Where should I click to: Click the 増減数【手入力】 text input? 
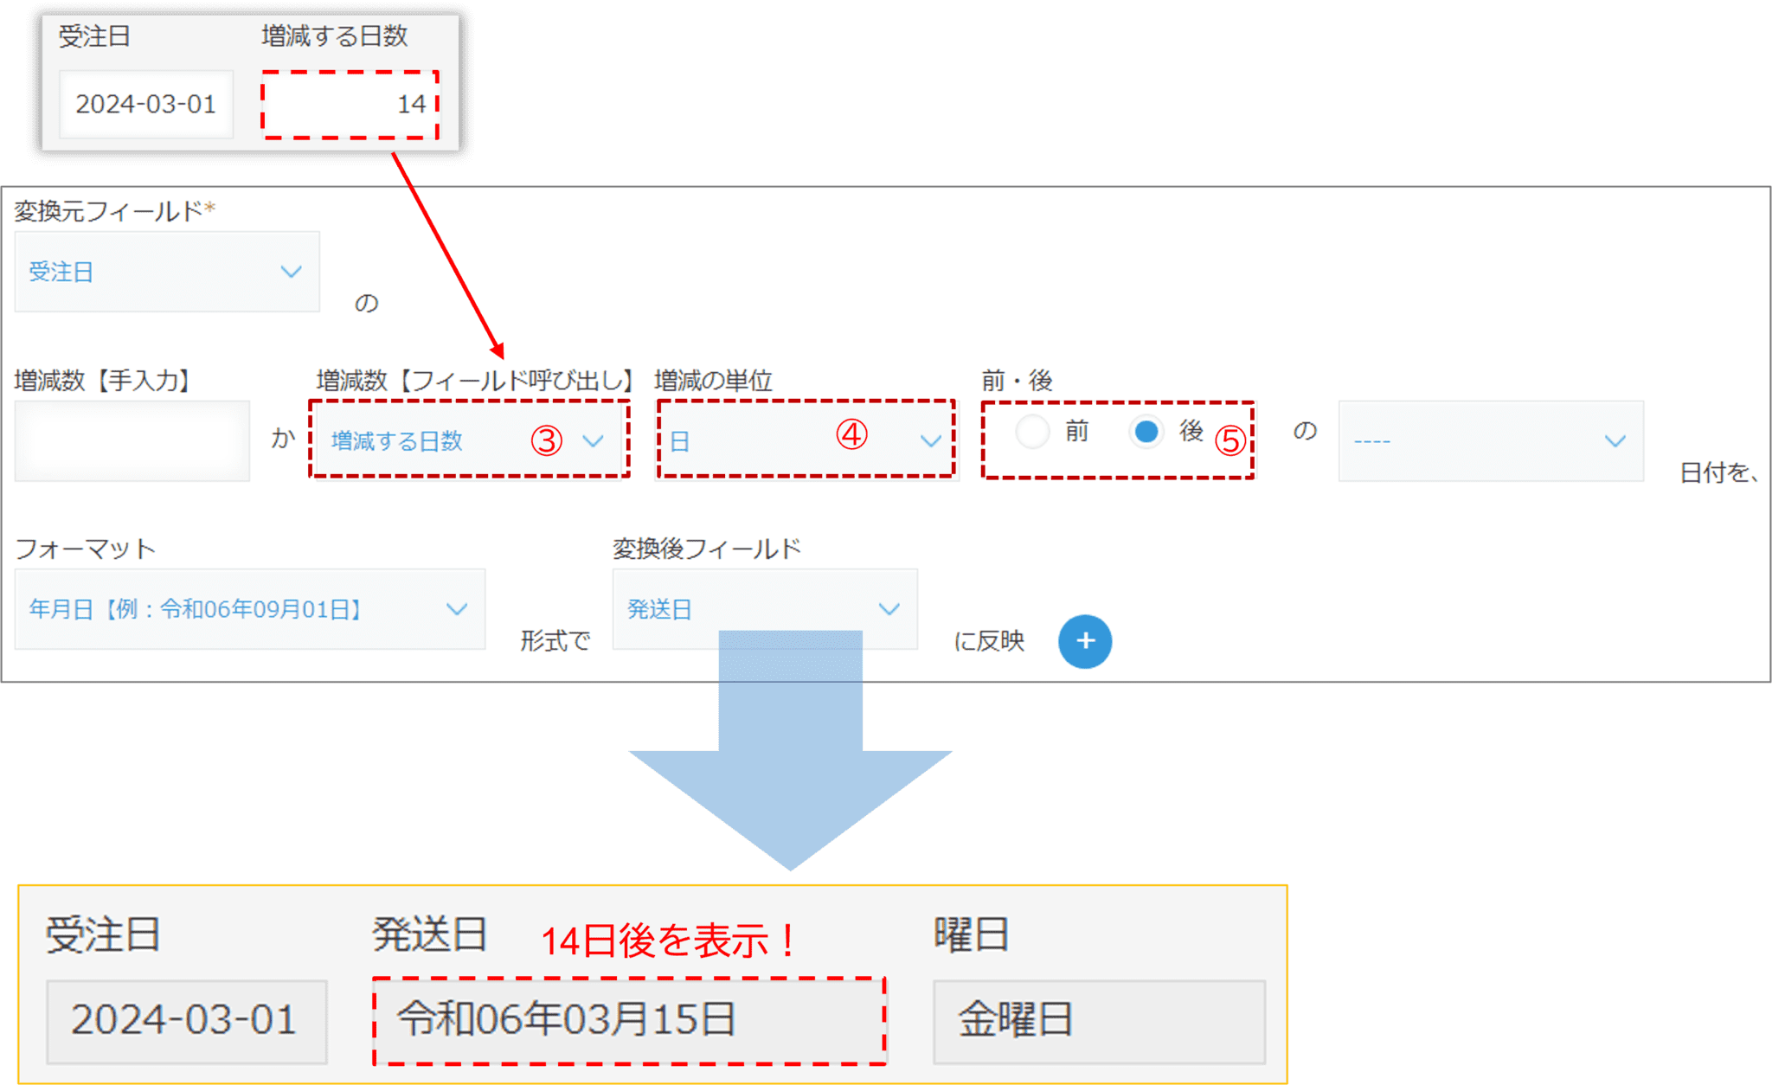[x=132, y=440]
